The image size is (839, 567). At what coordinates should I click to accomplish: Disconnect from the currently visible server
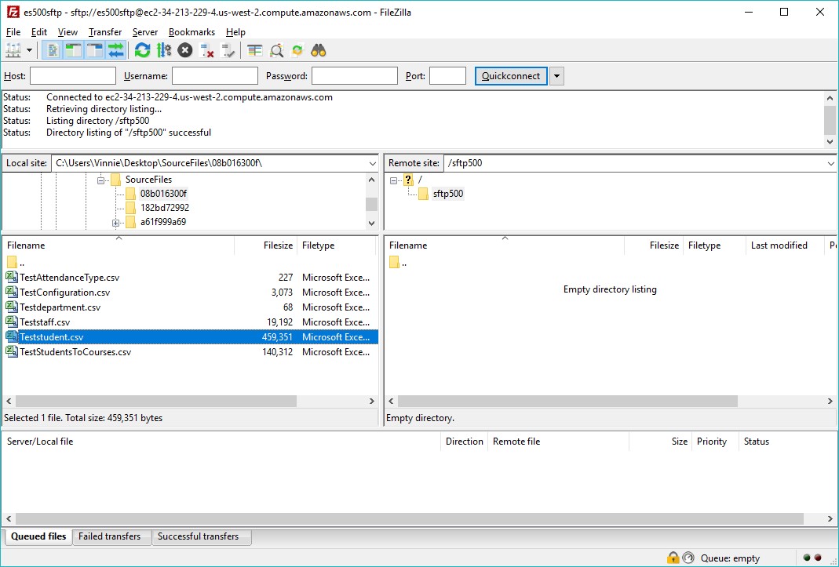[x=206, y=51]
